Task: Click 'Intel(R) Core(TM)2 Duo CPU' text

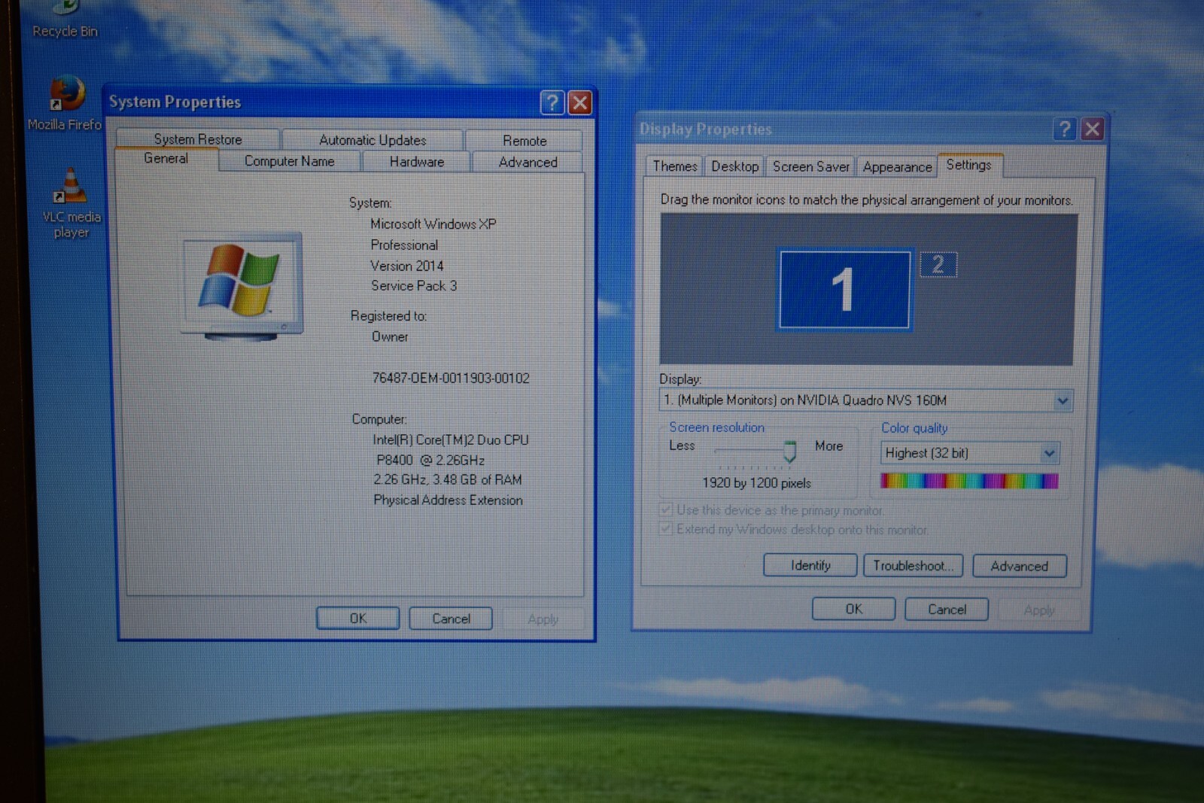Action: click(x=451, y=440)
